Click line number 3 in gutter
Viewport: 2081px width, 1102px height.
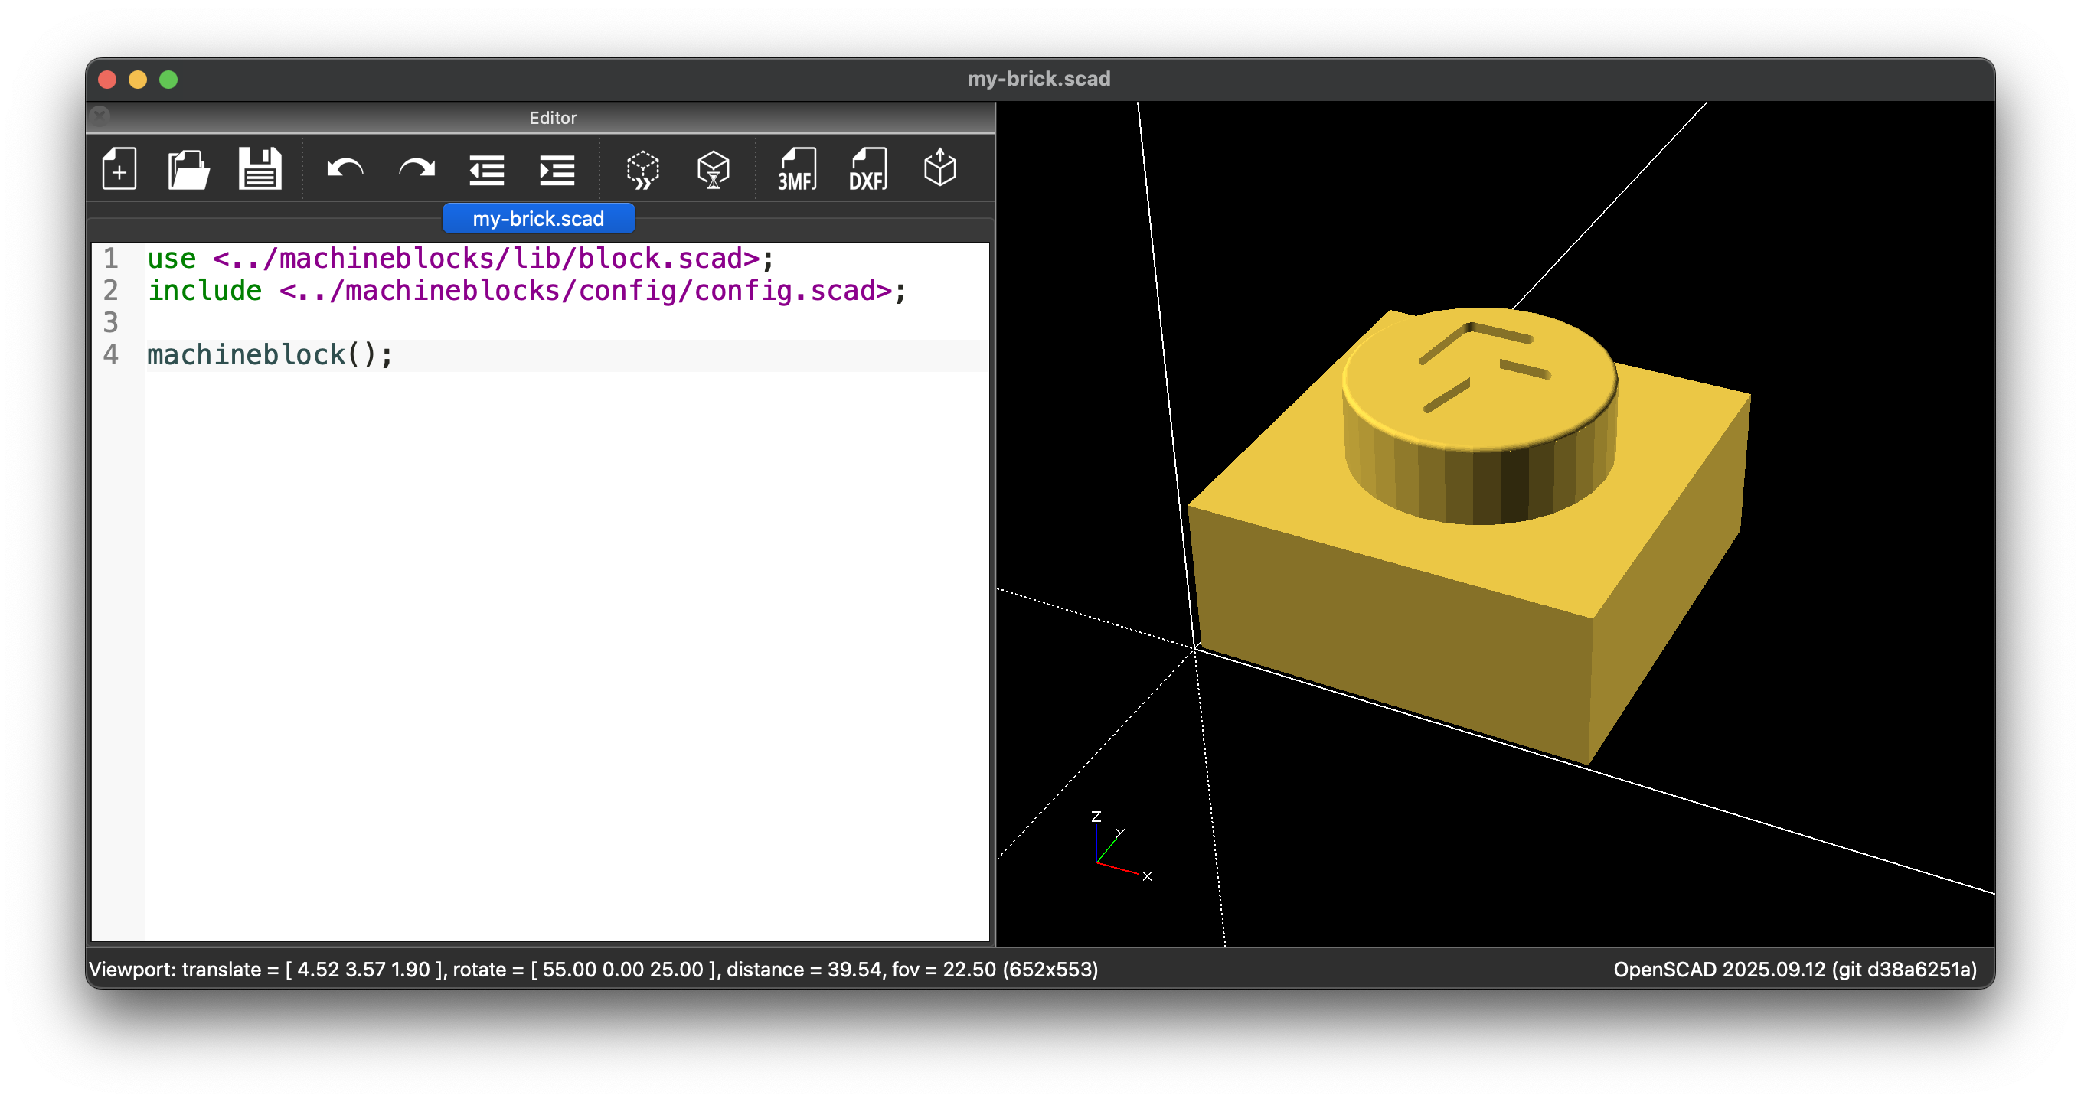point(112,323)
